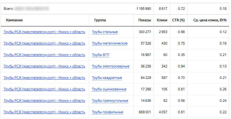Select impressions value 14 636
The width and height of the screenshot is (231, 119).
tap(146, 101)
